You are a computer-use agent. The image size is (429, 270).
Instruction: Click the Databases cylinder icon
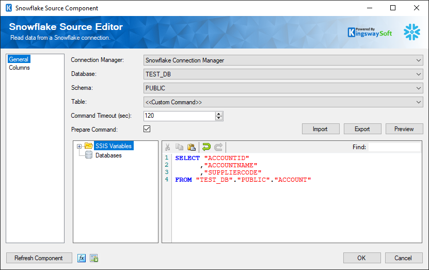point(89,155)
